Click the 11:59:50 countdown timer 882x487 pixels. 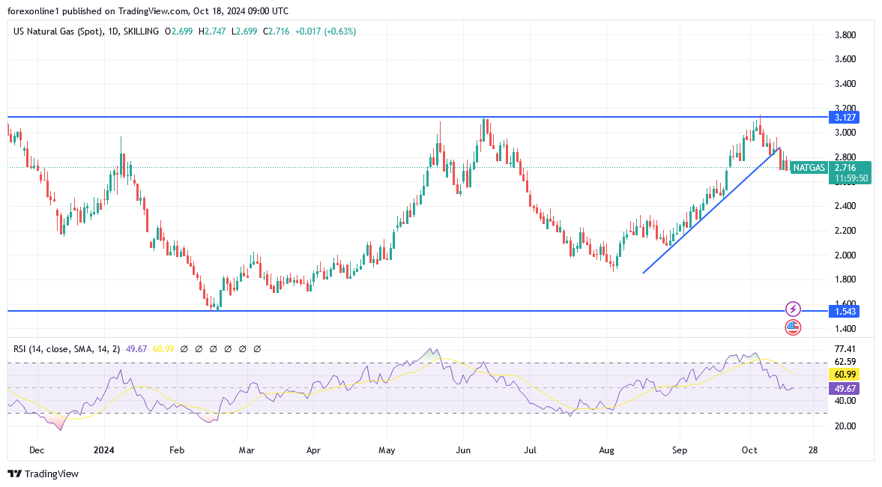tap(850, 179)
